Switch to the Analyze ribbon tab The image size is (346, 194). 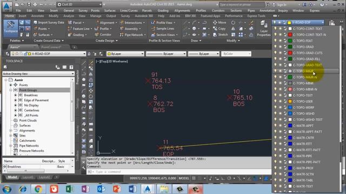tap(69, 16)
